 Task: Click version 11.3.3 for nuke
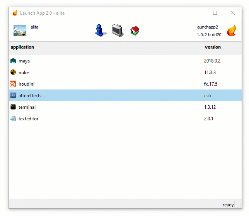[210, 73]
